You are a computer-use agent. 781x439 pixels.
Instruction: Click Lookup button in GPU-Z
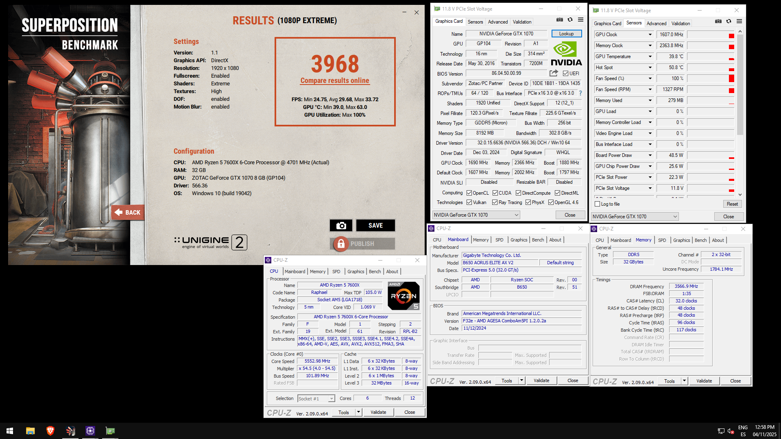[566, 34]
